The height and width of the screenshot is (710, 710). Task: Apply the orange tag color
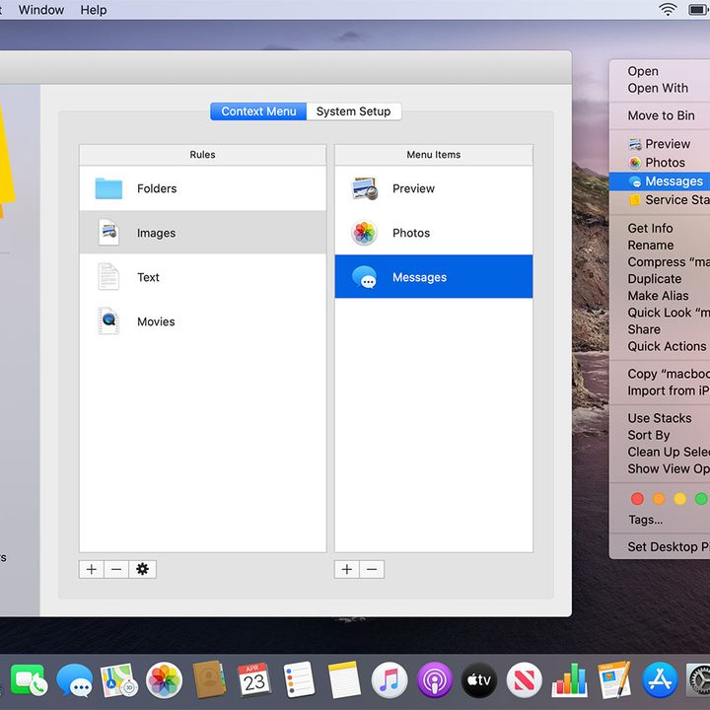[x=659, y=499]
